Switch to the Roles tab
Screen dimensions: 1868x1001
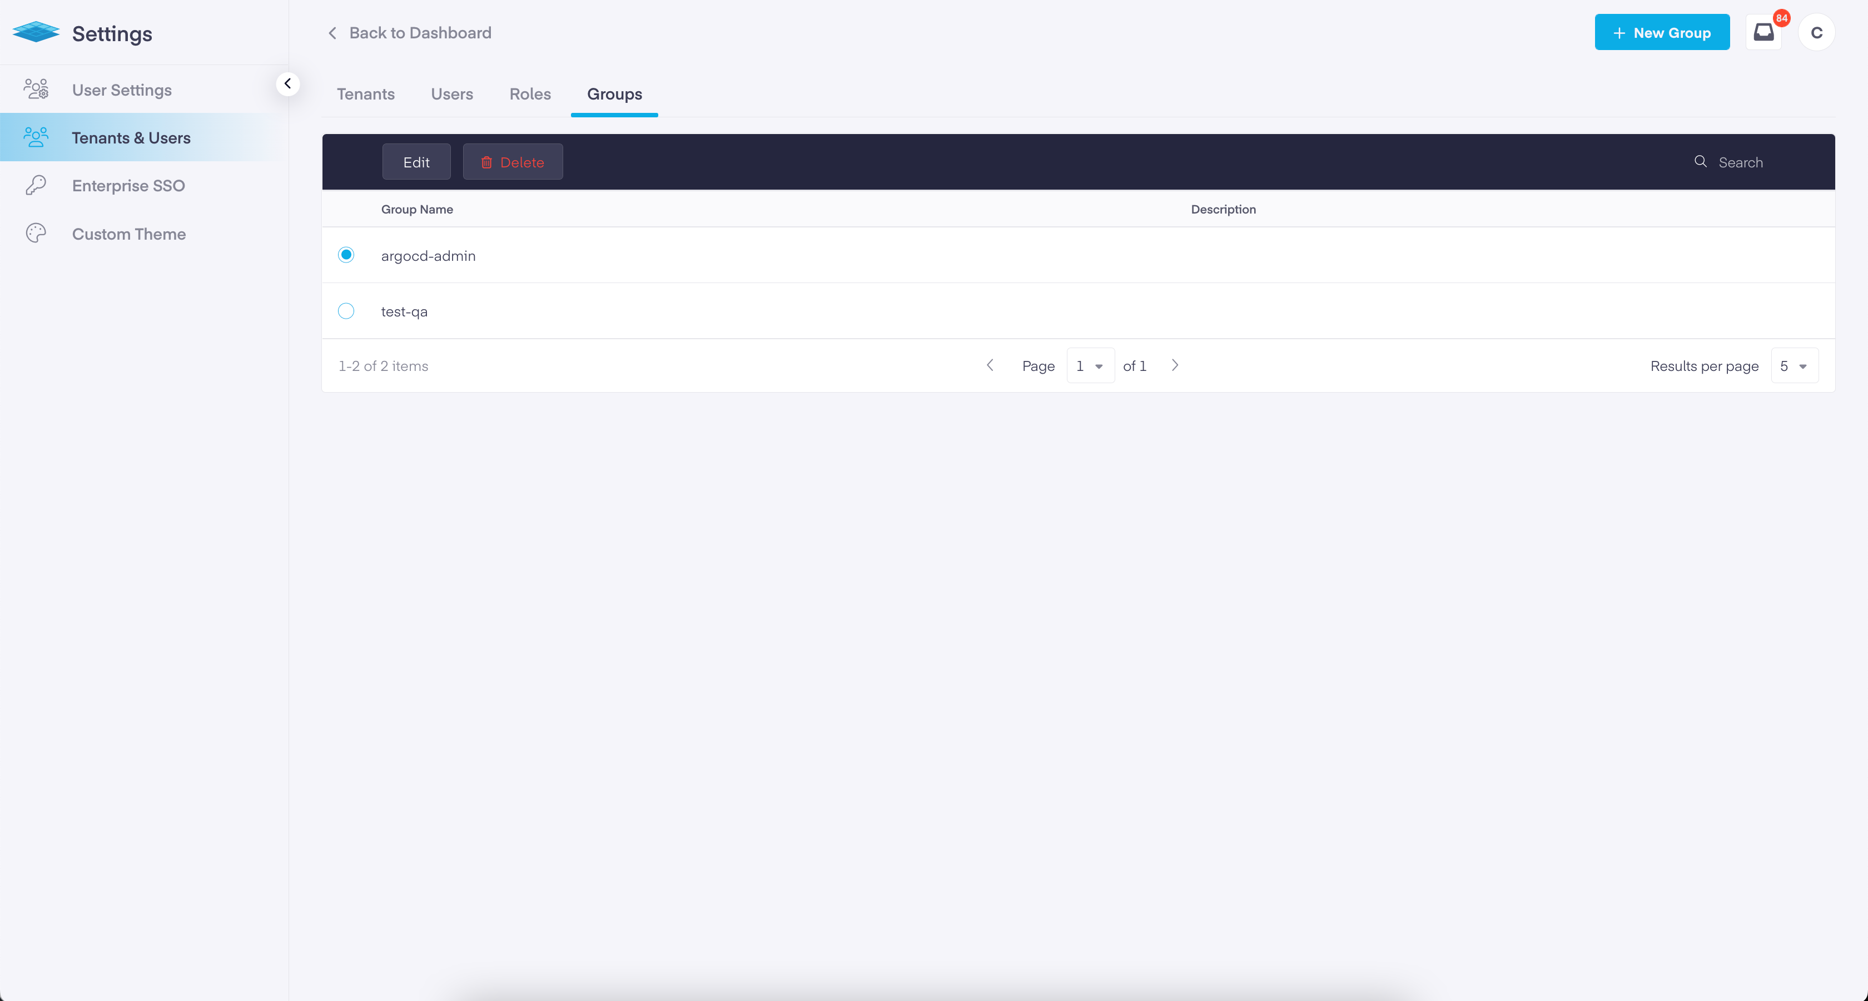pos(530,95)
